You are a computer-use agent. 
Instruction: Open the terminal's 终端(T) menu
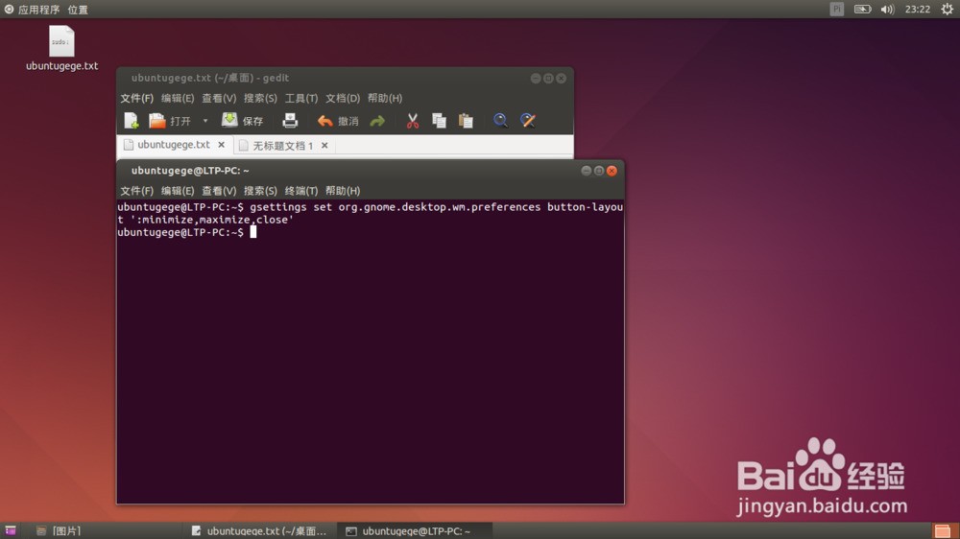click(x=301, y=191)
